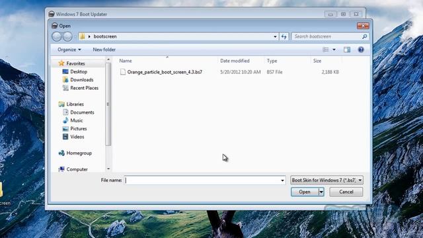Click the Downloads folder icon

(65, 79)
